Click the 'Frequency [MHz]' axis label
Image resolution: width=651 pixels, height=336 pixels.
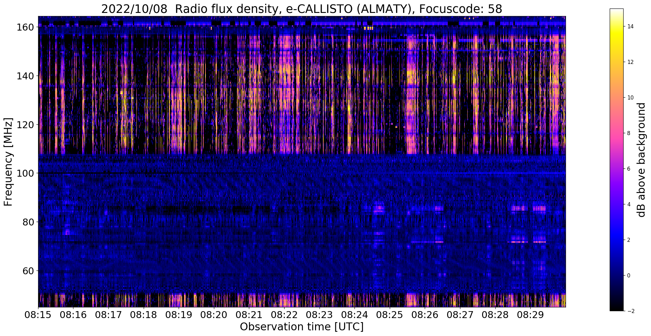[x=8, y=162]
